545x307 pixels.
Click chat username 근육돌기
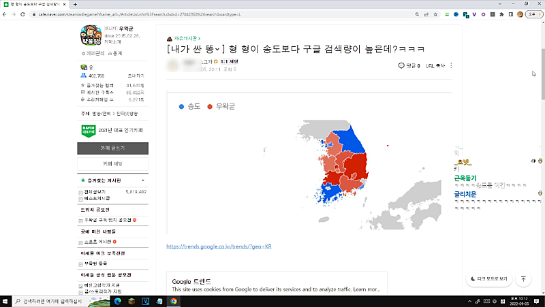point(465,178)
